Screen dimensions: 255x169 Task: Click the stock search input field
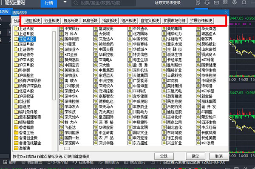click(104, 3)
